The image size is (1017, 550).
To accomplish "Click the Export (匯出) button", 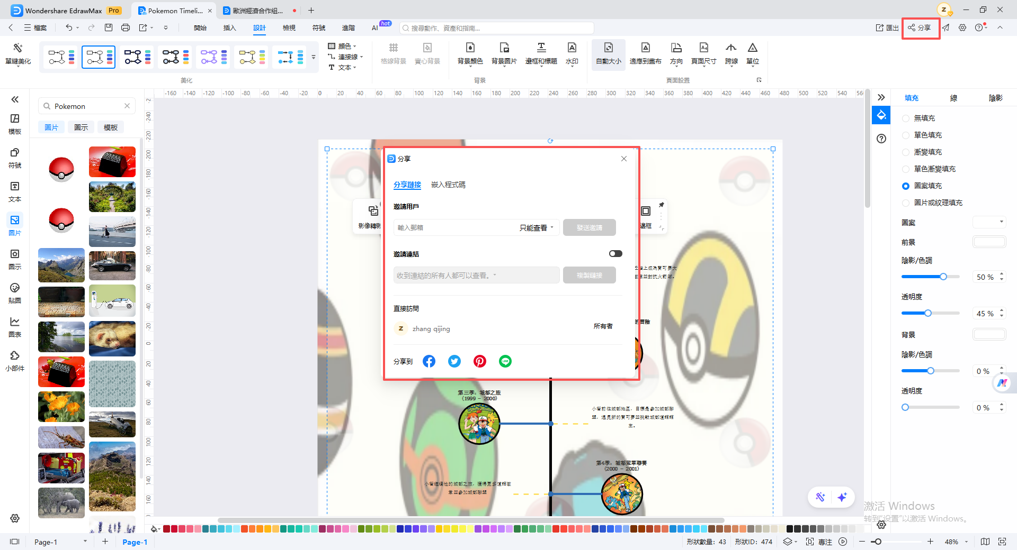I will click(x=887, y=27).
